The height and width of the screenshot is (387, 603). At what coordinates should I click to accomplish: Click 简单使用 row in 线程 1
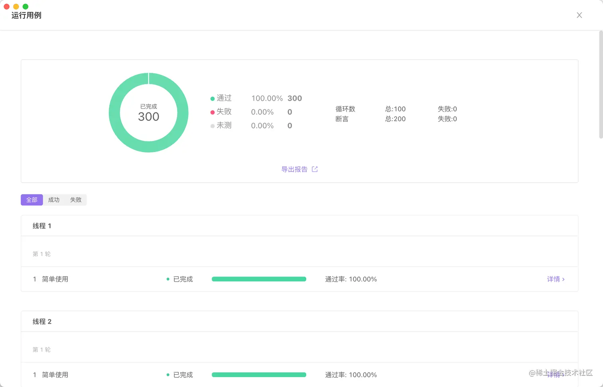point(300,279)
